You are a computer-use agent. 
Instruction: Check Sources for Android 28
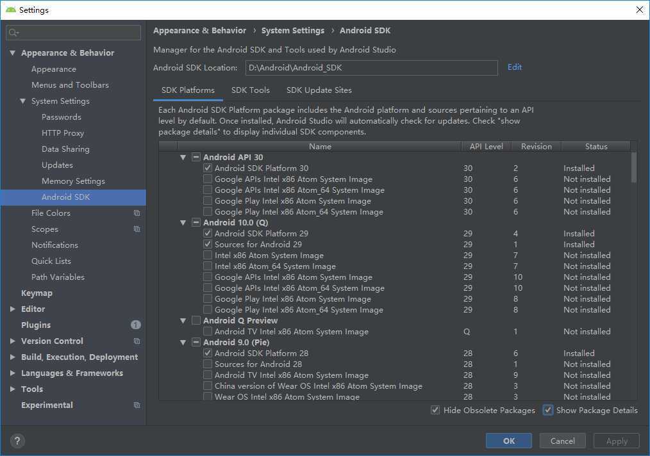[x=208, y=364]
